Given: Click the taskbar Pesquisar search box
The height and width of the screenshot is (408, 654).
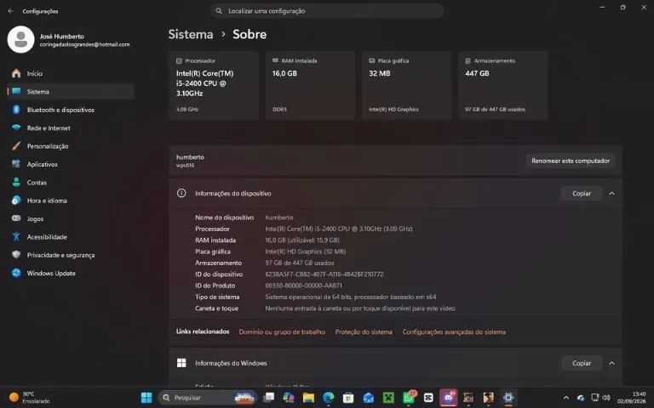Looking at the screenshot, I should point(207,398).
